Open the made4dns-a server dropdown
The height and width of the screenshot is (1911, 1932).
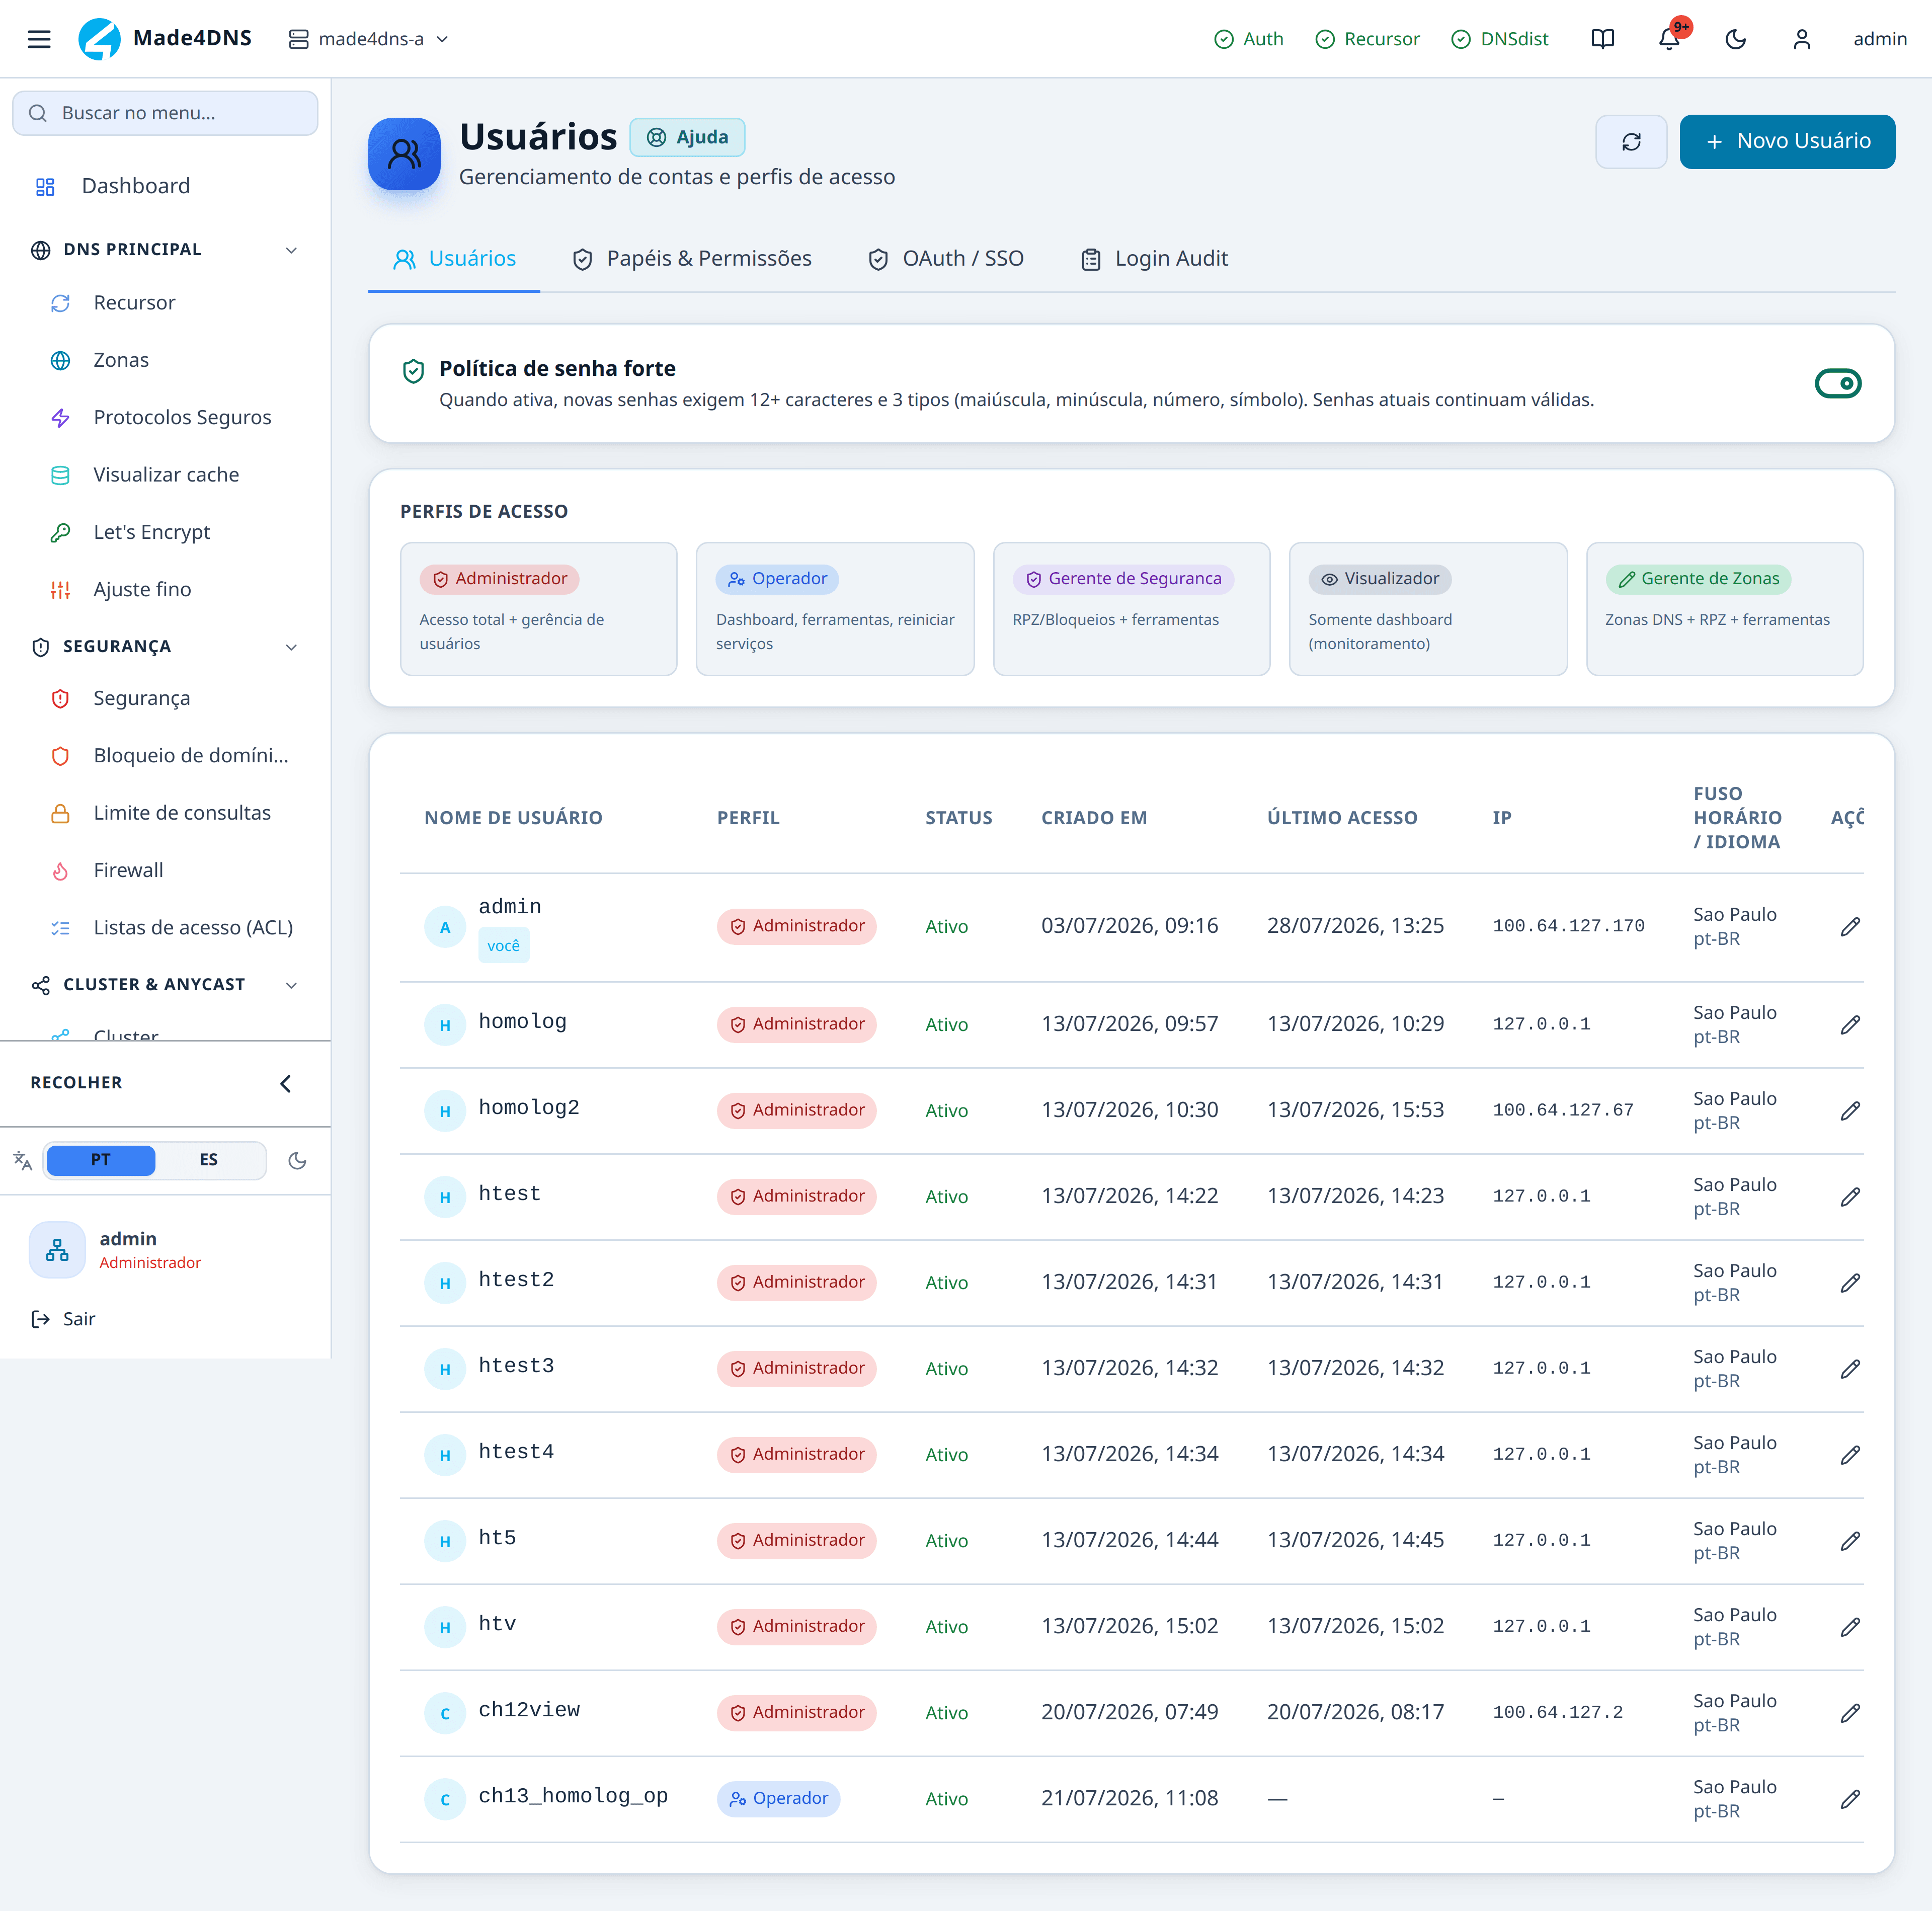tap(369, 39)
